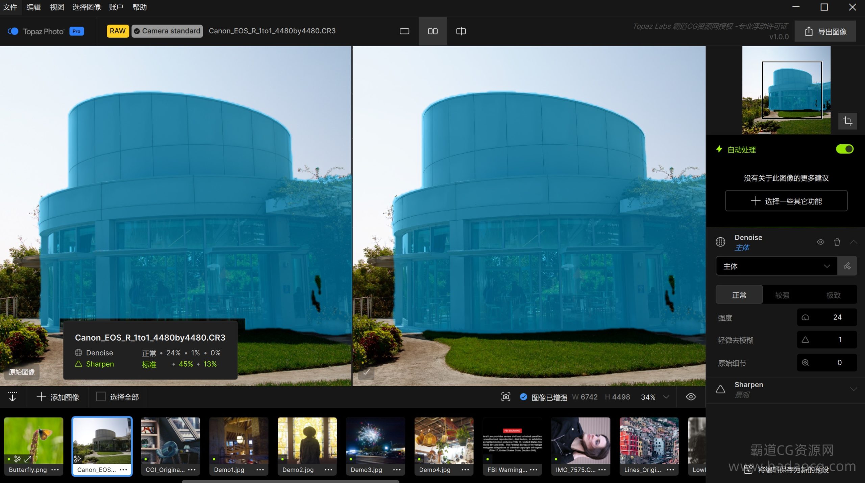This screenshot has height=483, width=865.
Task: Open the 34% zoom level dropdown
Action: 666,397
